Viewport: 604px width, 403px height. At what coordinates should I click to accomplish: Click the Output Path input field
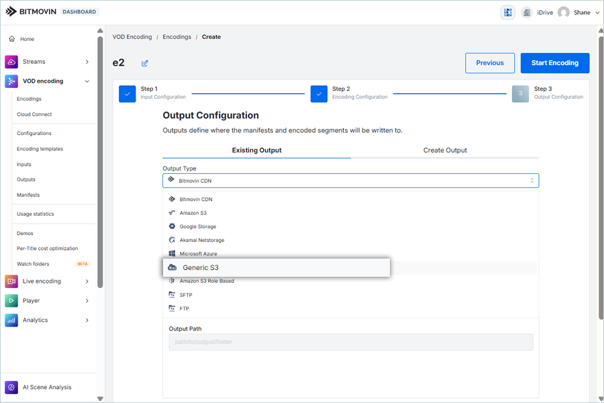point(350,342)
